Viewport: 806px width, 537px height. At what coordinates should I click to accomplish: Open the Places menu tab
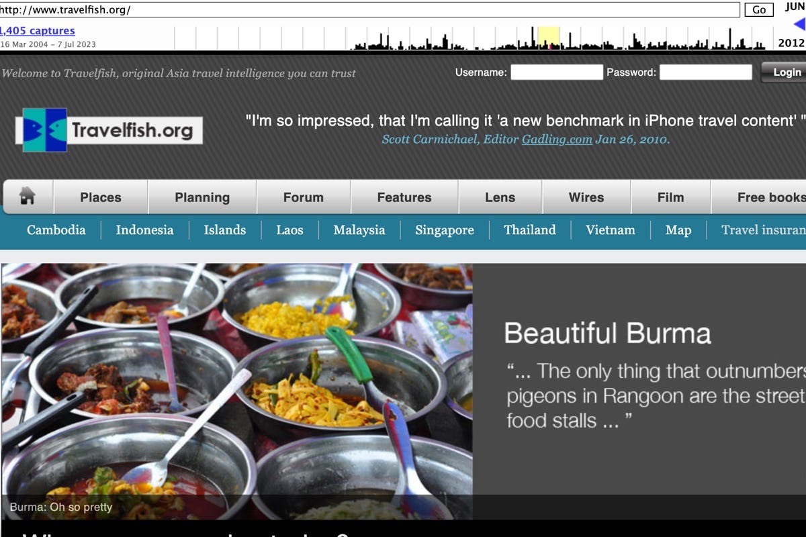coord(101,197)
